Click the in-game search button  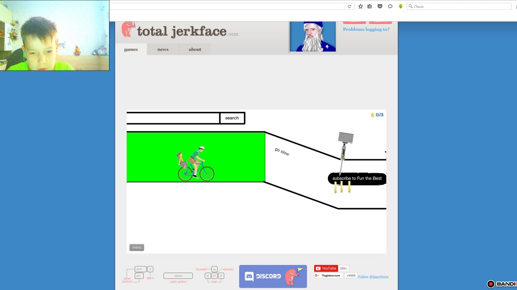tap(232, 118)
